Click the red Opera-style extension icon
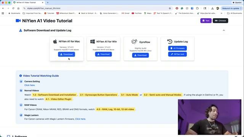244x137 pixels. [177, 8]
